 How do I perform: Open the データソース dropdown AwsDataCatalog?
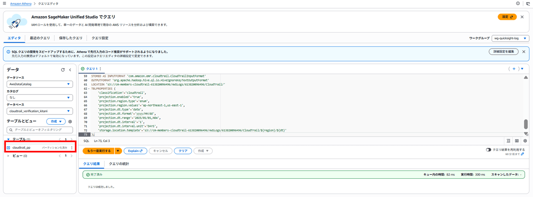(40, 84)
